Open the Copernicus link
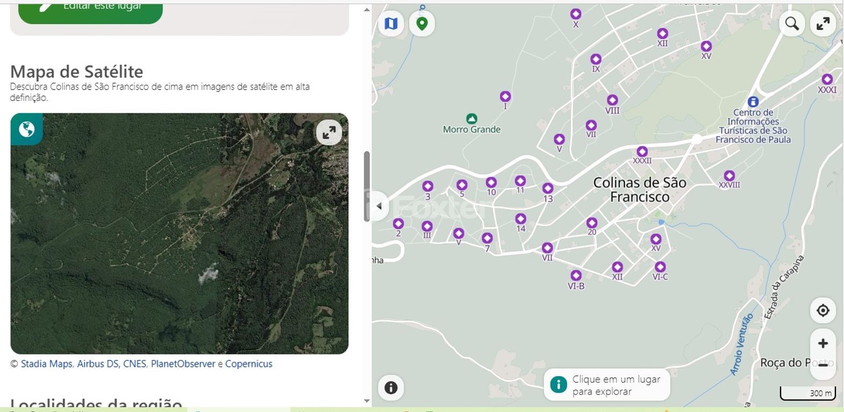 tap(248, 364)
